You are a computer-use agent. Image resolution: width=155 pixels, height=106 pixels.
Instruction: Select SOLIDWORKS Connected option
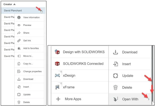[83, 64]
